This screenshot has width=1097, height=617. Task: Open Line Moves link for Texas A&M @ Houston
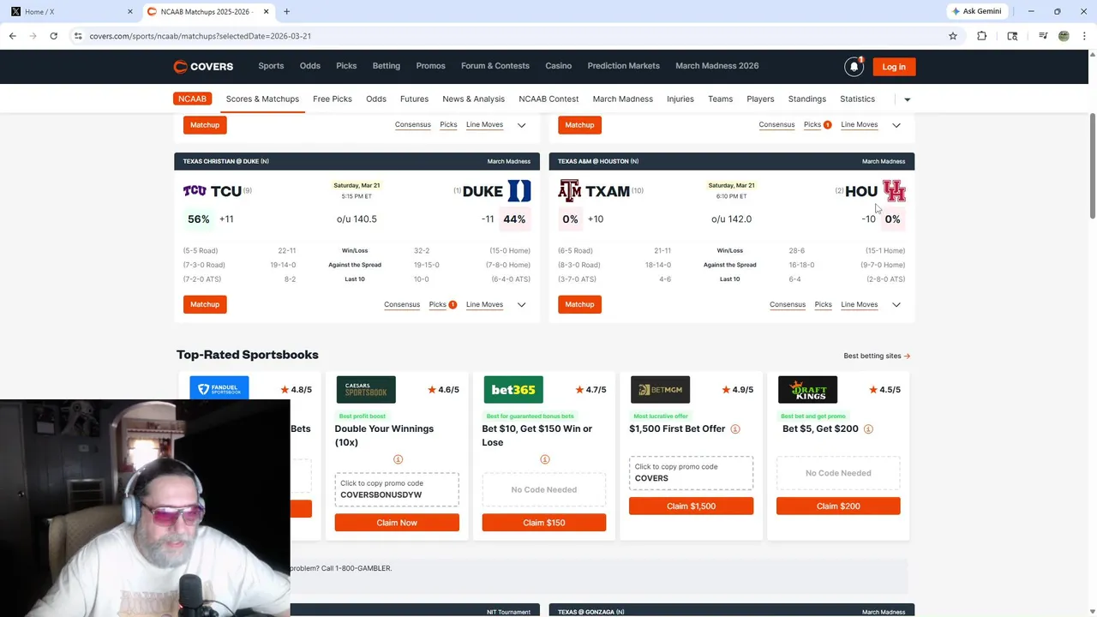[860, 305]
